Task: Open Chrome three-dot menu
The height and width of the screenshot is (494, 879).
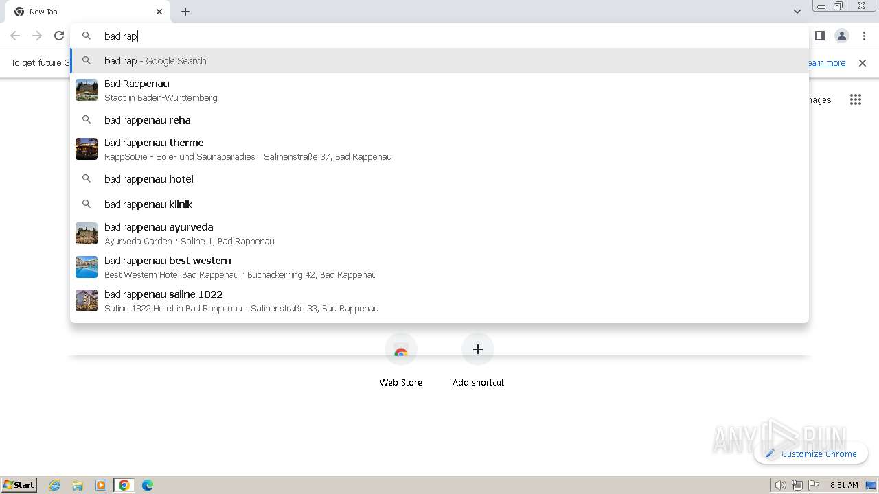Action: tap(864, 36)
